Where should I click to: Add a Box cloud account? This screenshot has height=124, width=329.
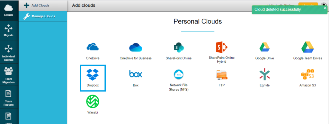[x=136, y=74]
